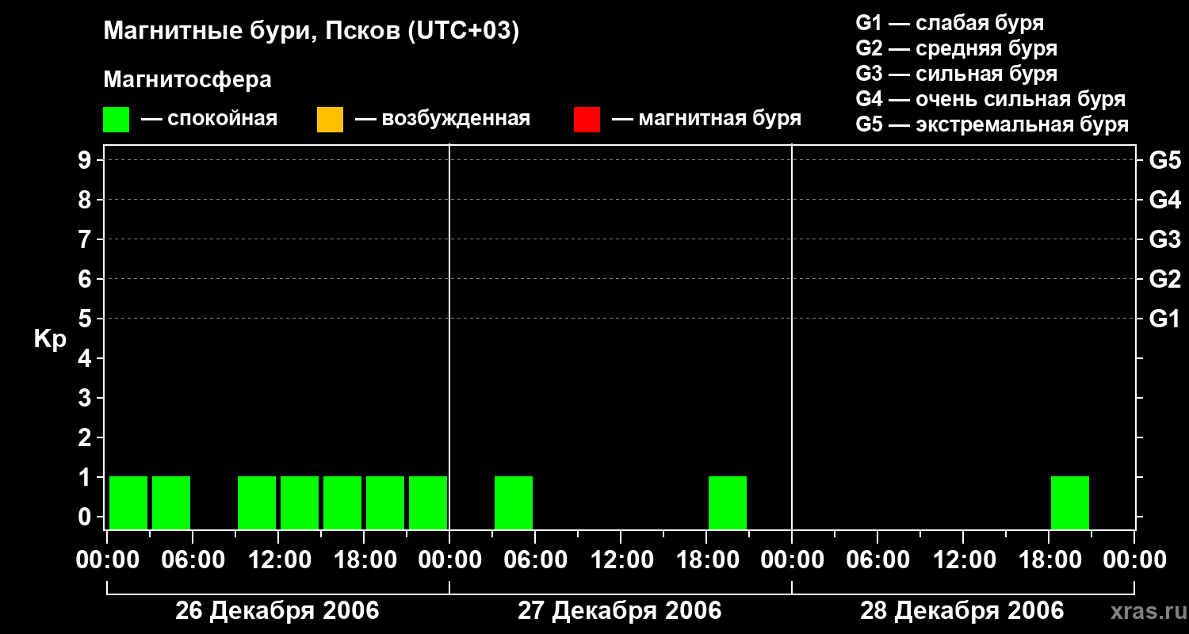
Task: Click the orange 'возбужденная' legend swatch
Action: [330, 120]
